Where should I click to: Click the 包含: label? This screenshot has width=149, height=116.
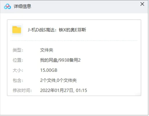coord(18,81)
